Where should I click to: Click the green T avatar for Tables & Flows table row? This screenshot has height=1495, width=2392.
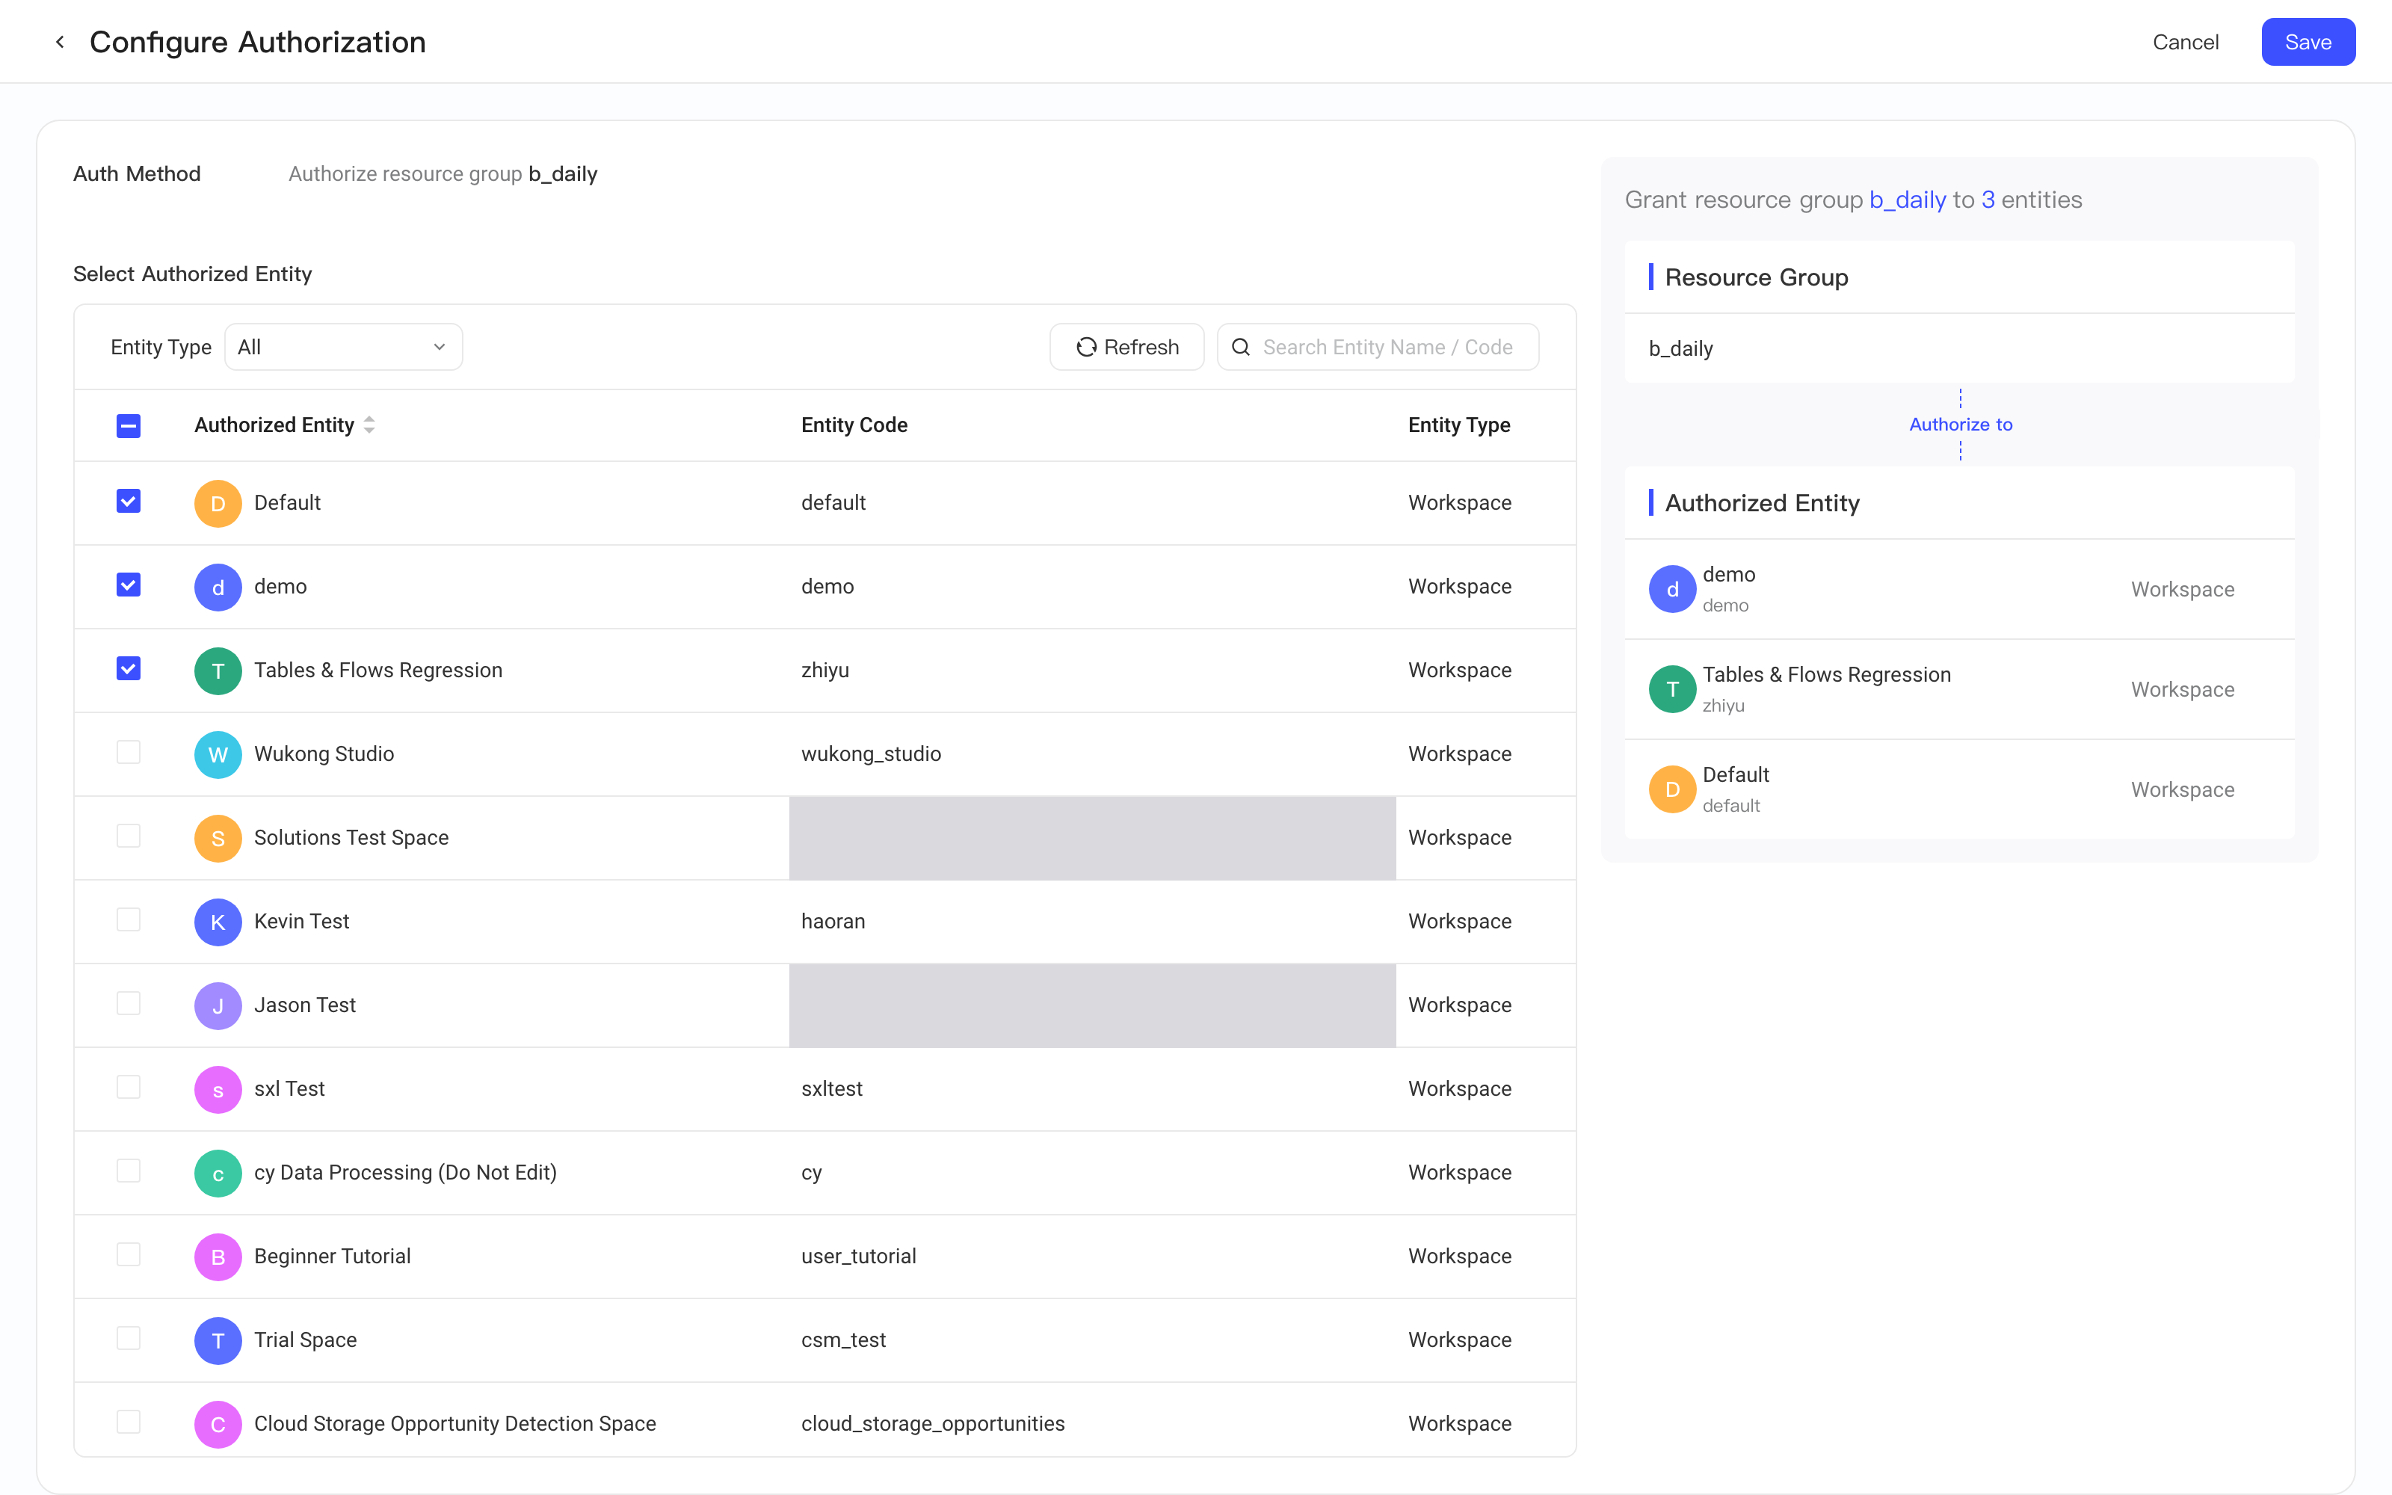[x=218, y=671]
